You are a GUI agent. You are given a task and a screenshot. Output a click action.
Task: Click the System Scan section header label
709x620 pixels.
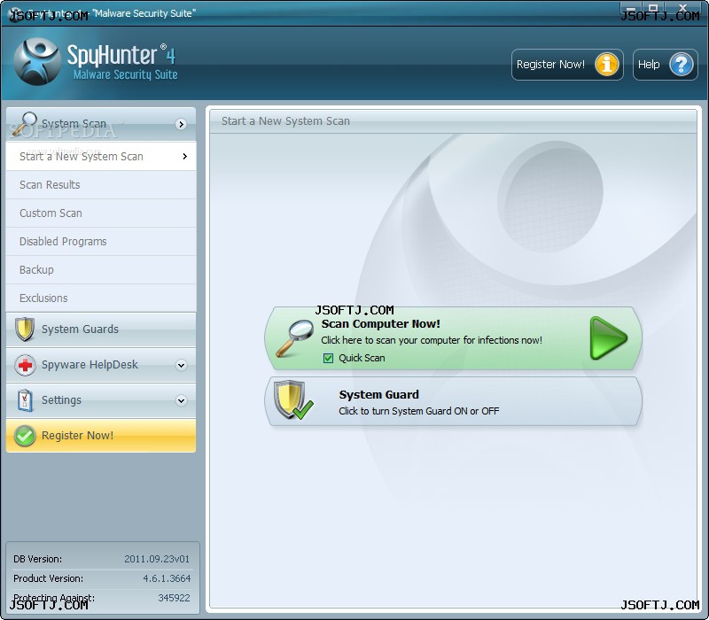[74, 123]
